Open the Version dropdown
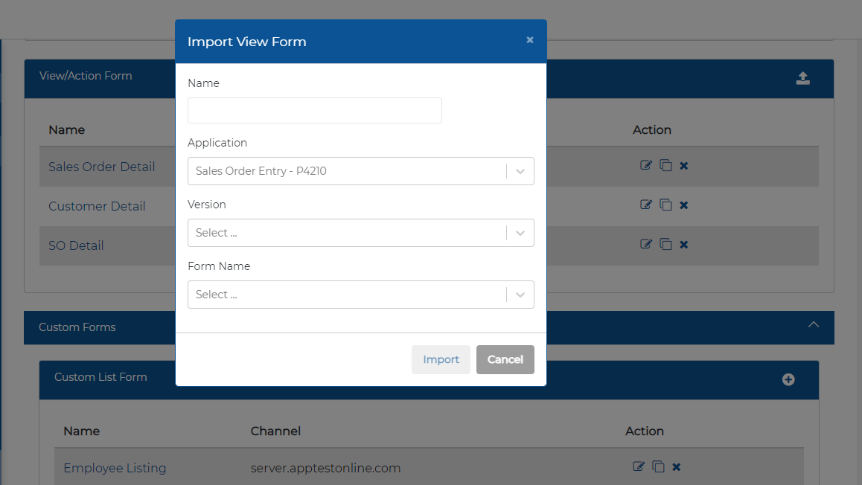The height and width of the screenshot is (485, 862). tap(520, 232)
